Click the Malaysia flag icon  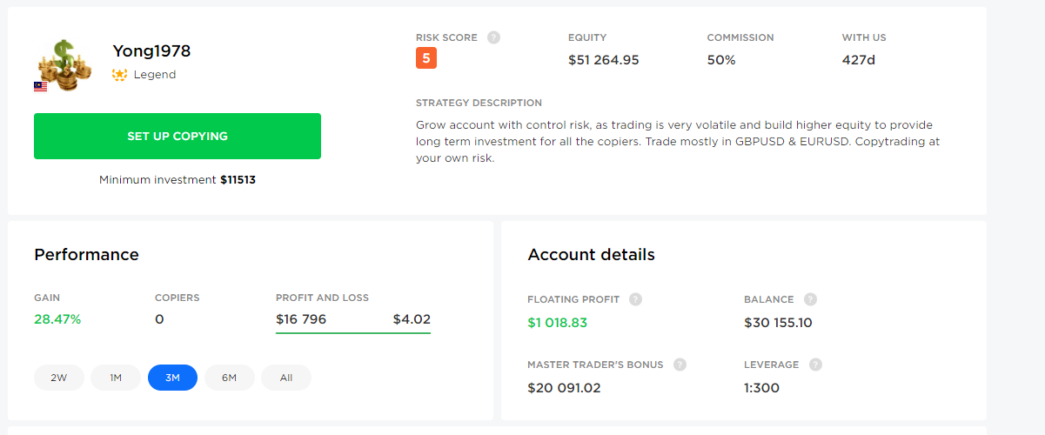tap(40, 86)
